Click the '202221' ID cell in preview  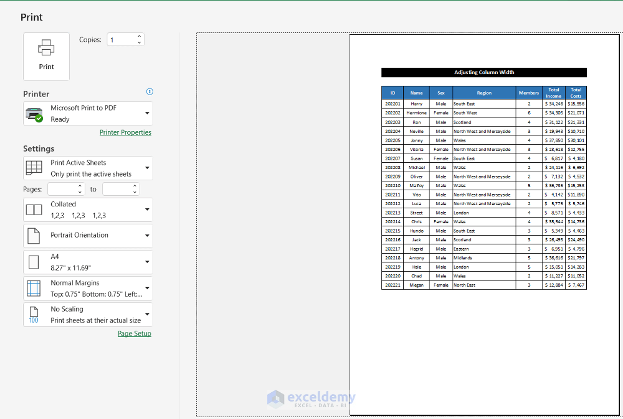pos(392,285)
